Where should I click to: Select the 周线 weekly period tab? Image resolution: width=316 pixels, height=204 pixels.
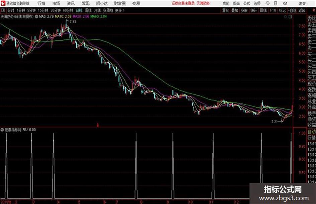click(88, 10)
